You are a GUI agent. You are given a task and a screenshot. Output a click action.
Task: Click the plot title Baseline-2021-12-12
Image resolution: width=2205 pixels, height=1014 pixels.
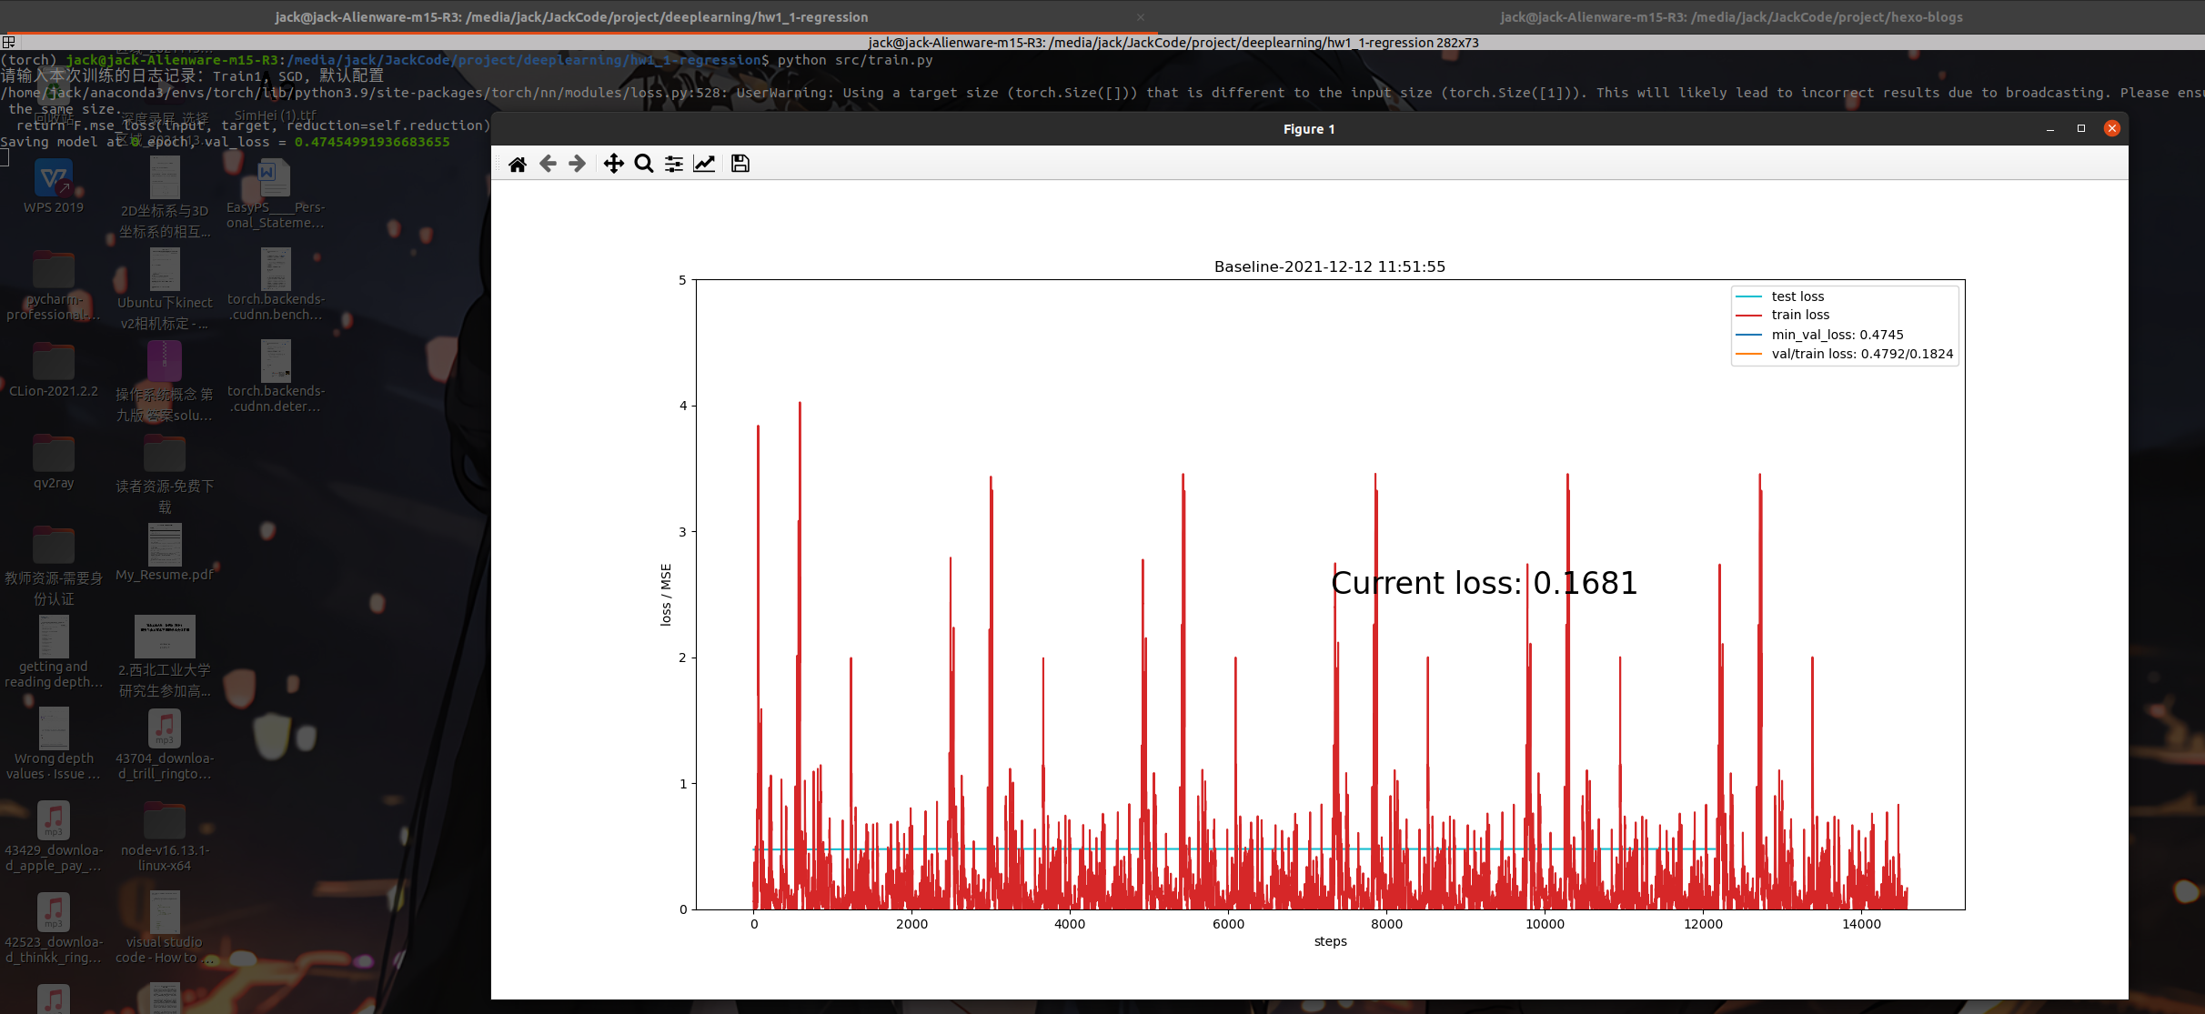click(1330, 266)
